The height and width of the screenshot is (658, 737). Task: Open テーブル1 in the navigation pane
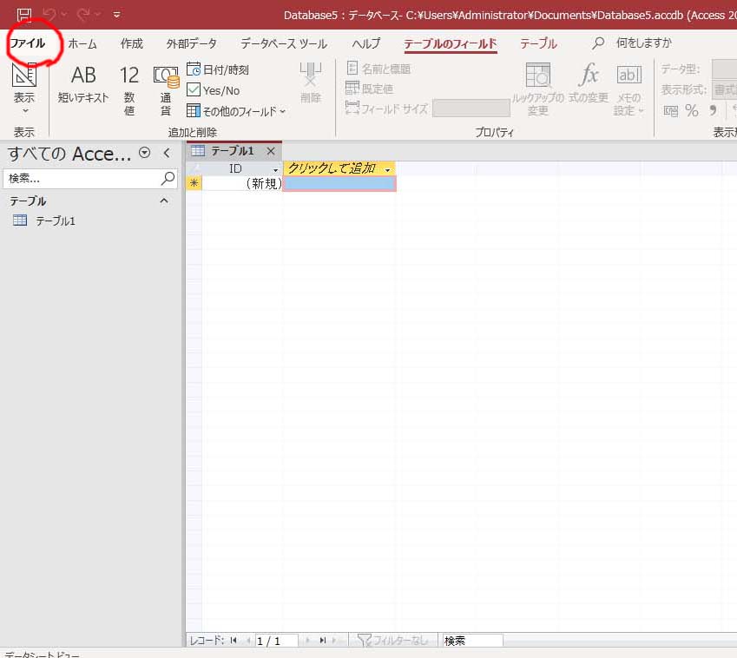pyautogui.click(x=55, y=220)
